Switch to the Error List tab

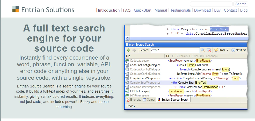click(x=133, y=100)
